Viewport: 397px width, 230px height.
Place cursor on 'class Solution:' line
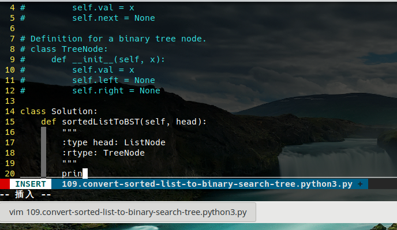(59, 111)
